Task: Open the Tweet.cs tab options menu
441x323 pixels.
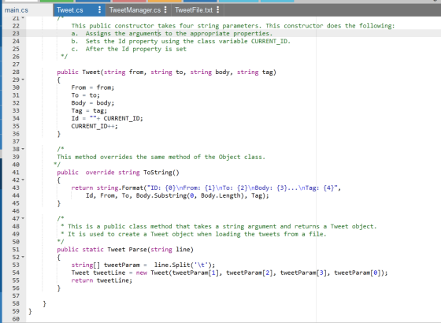Action: 99,9
